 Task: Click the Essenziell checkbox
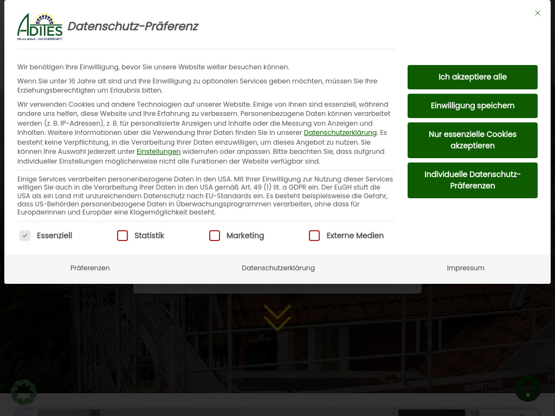25,236
